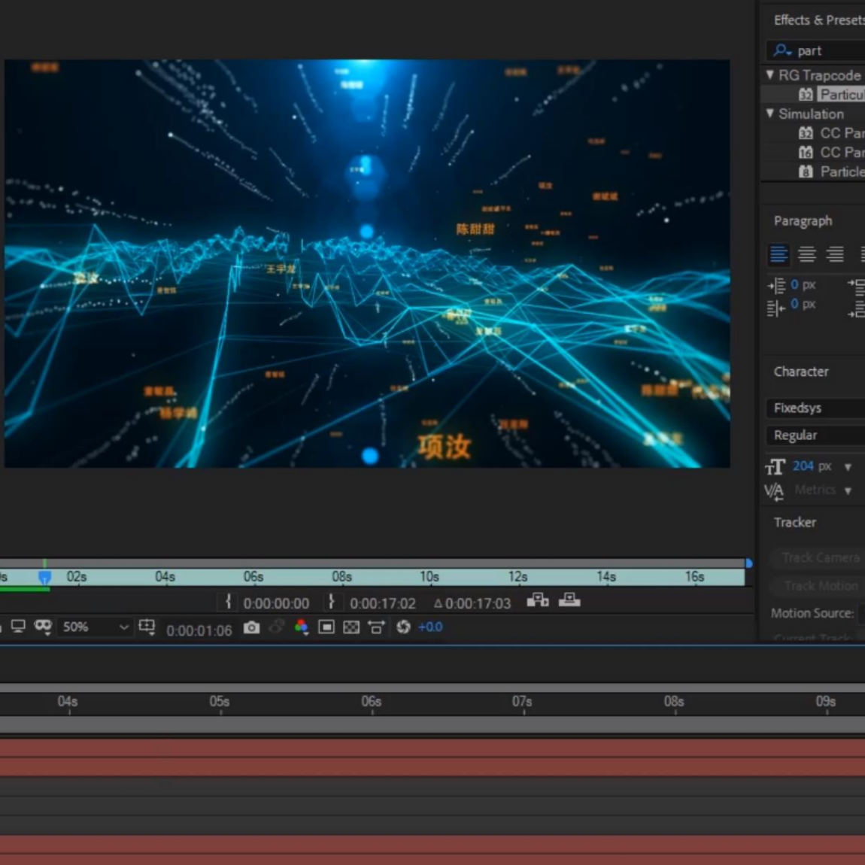Set the in point with the left brace button
Screen dimensions: 865x865
(228, 601)
